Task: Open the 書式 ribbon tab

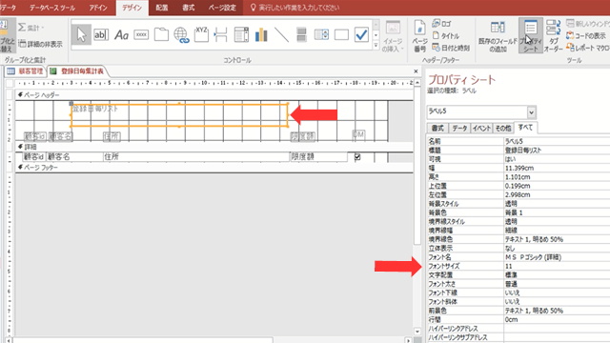Action: click(x=189, y=8)
